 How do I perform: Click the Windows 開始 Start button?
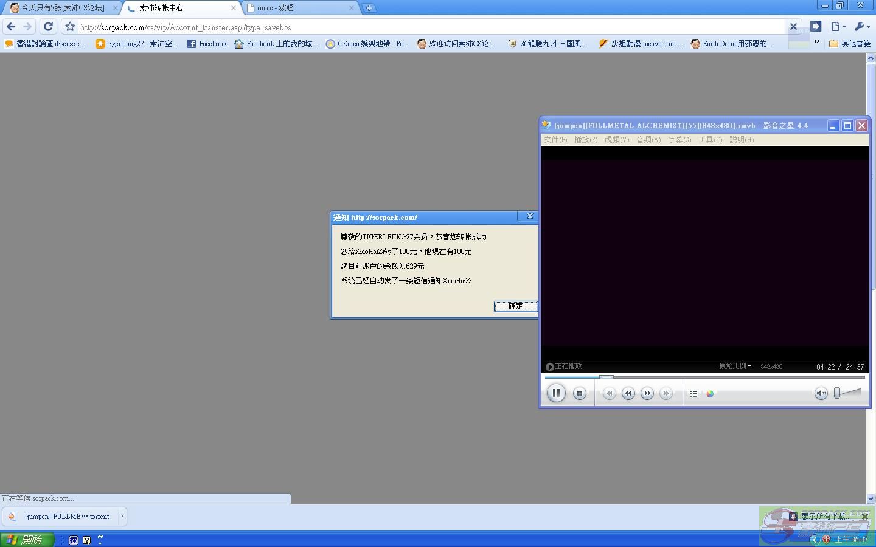coord(27,540)
